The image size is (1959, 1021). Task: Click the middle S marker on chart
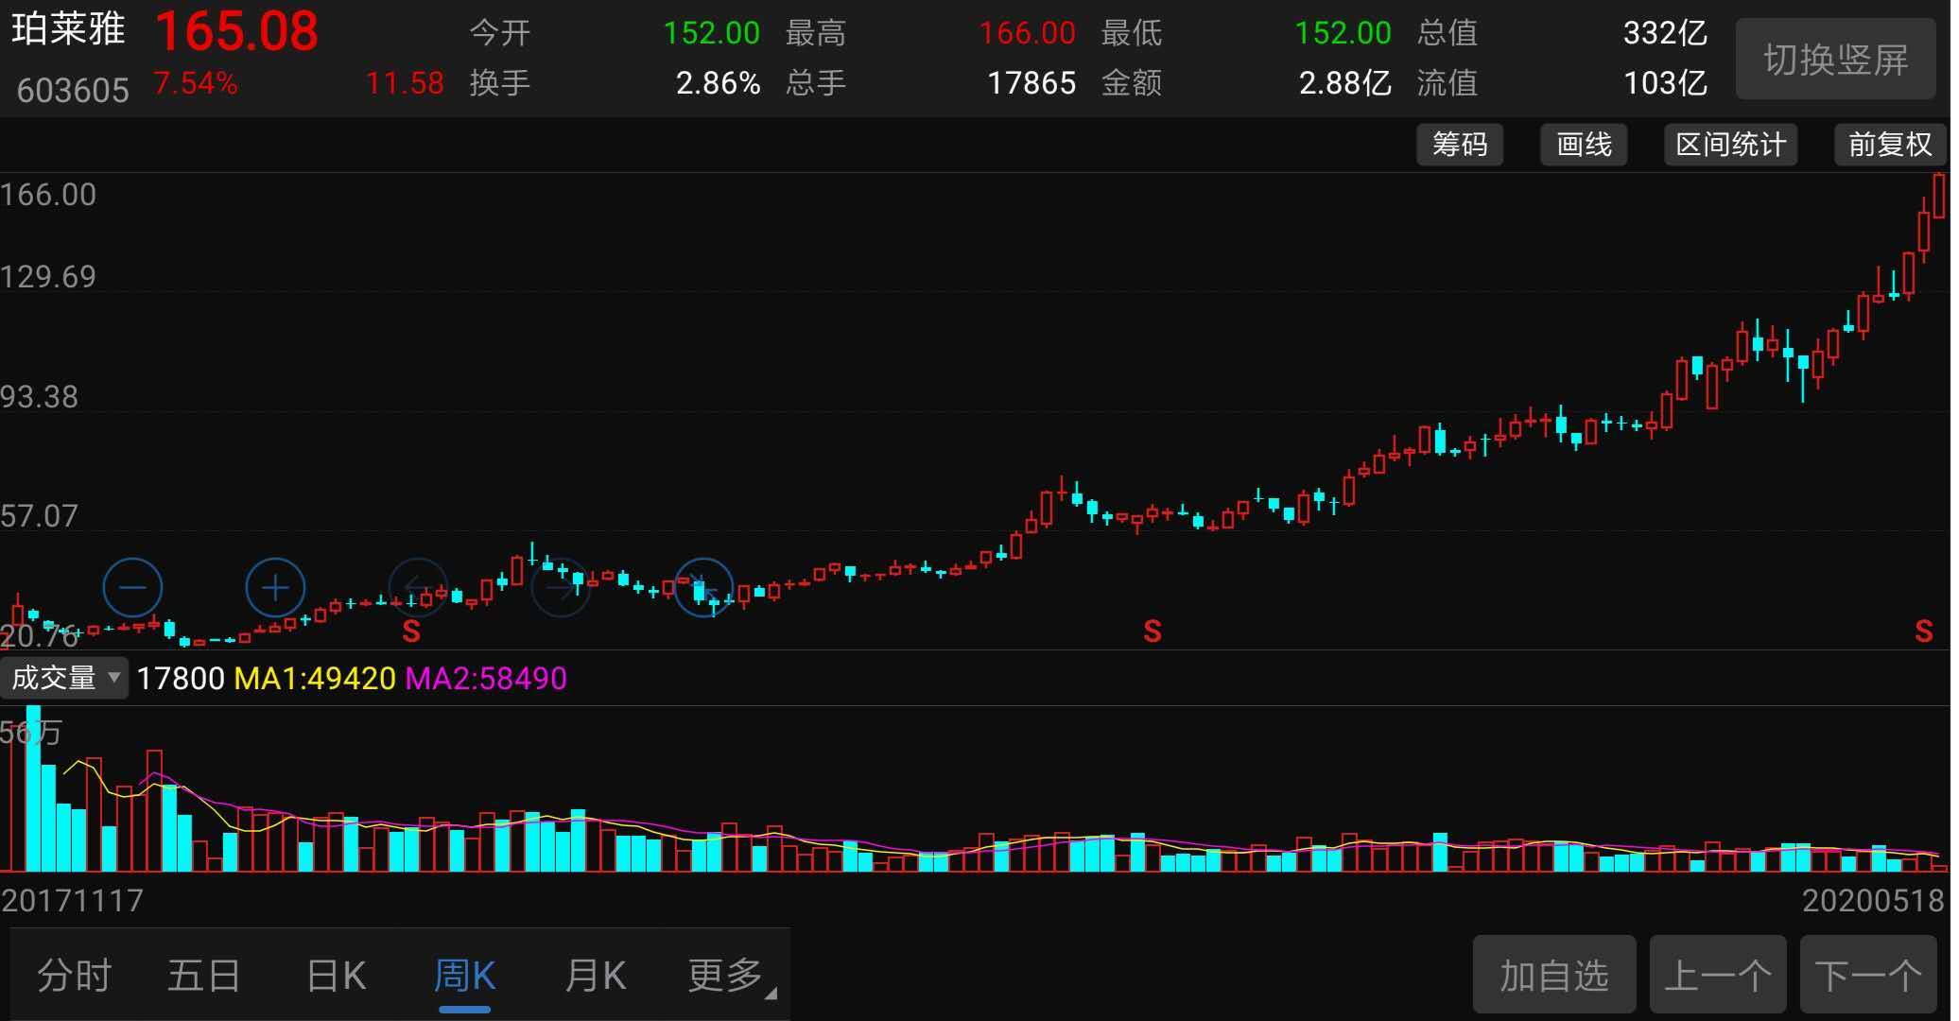coord(1152,632)
